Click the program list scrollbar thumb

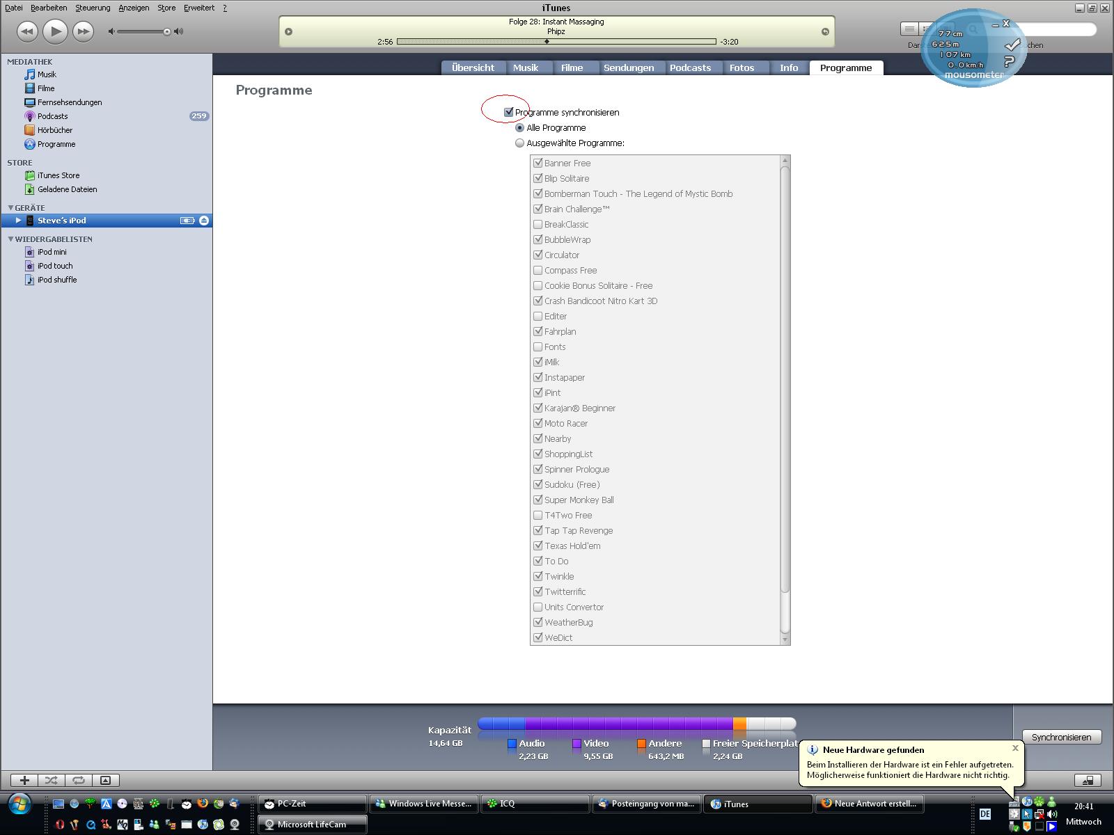(x=785, y=380)
